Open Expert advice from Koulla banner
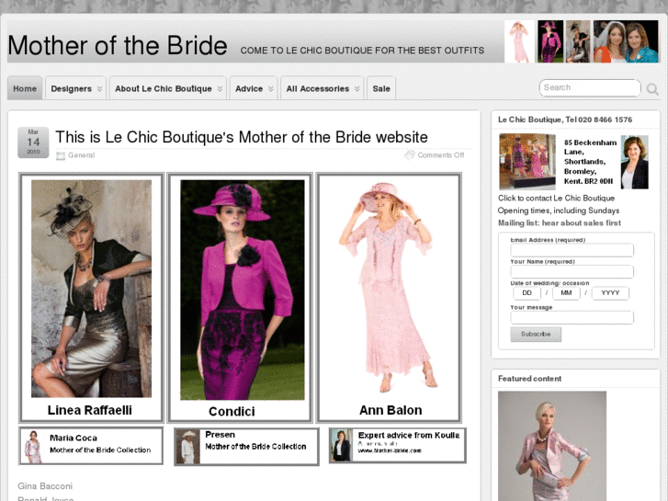 398,446
